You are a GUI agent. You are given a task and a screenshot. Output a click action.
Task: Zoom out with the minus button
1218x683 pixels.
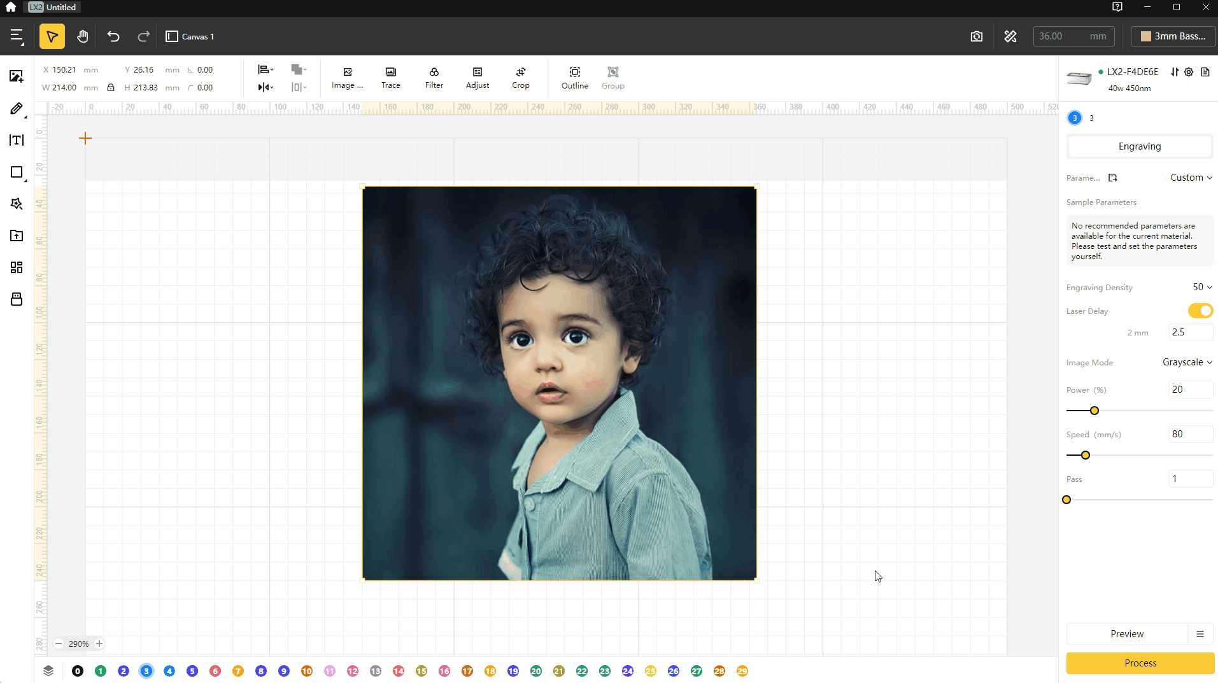coord(59,644)
